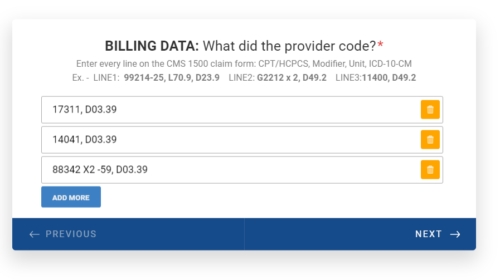Place cursor in 88342 X2 -59 field
500x280 pixels.
pos(229,170)
